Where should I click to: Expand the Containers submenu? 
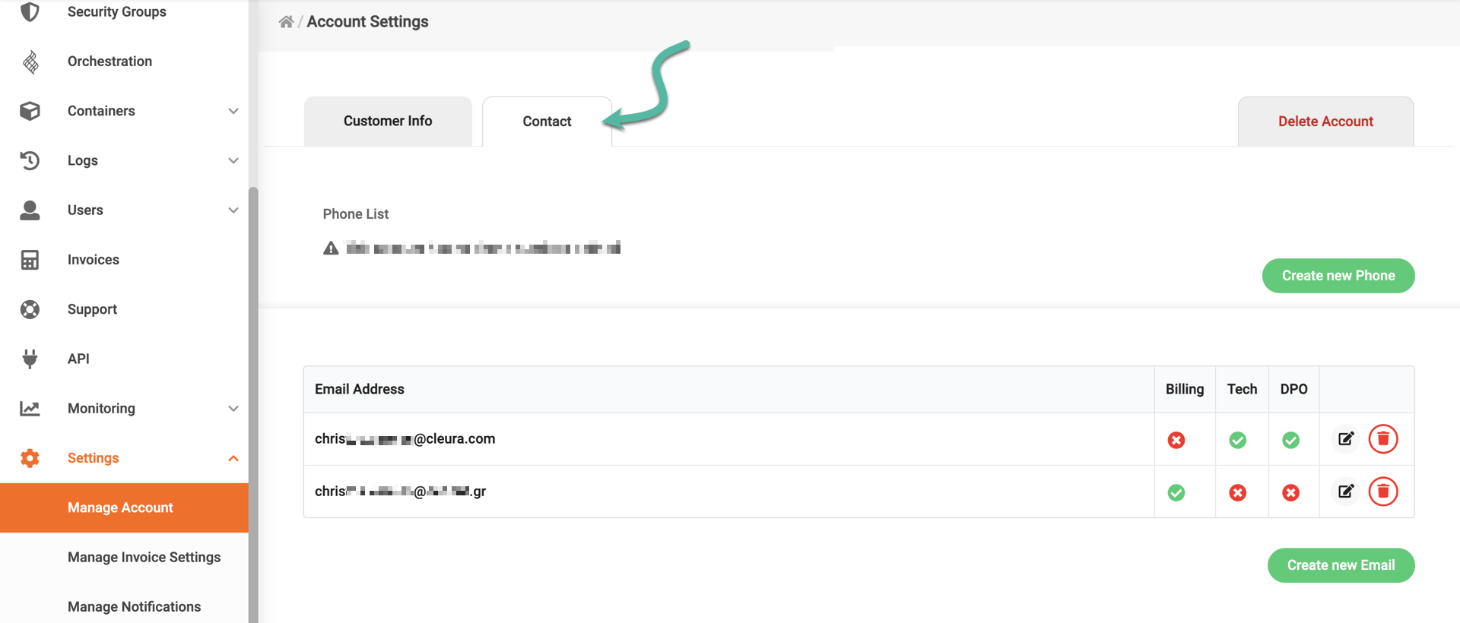pos(233,111)
